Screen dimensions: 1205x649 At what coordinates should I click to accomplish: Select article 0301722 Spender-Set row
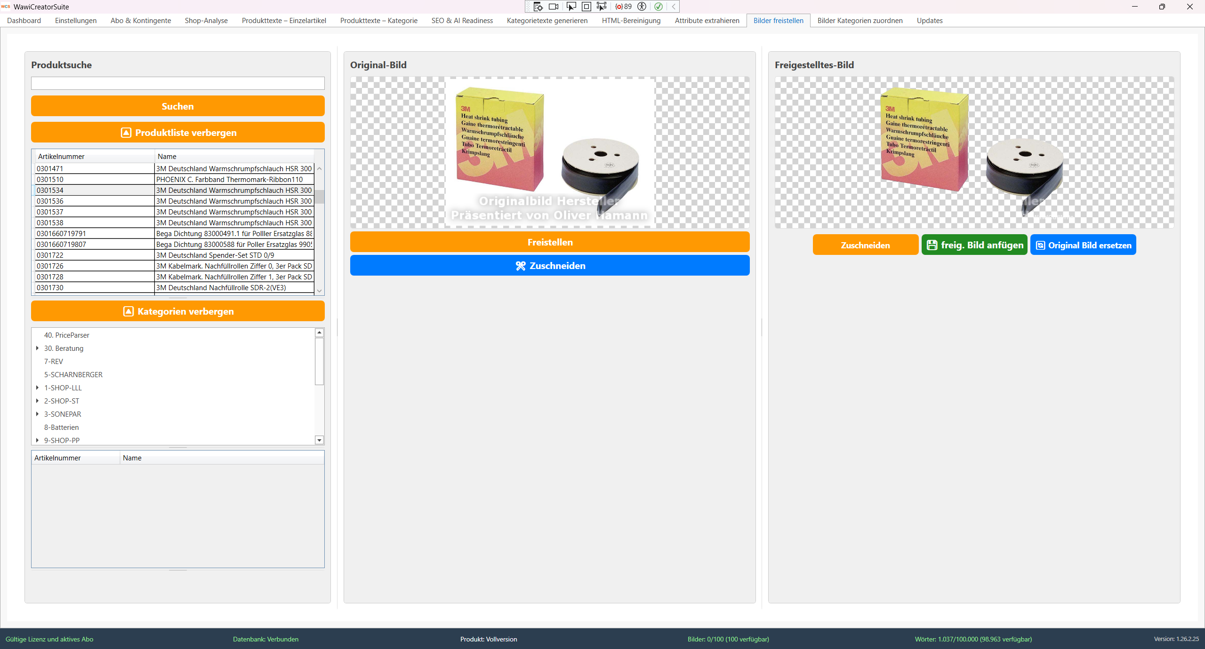[175, 255]
